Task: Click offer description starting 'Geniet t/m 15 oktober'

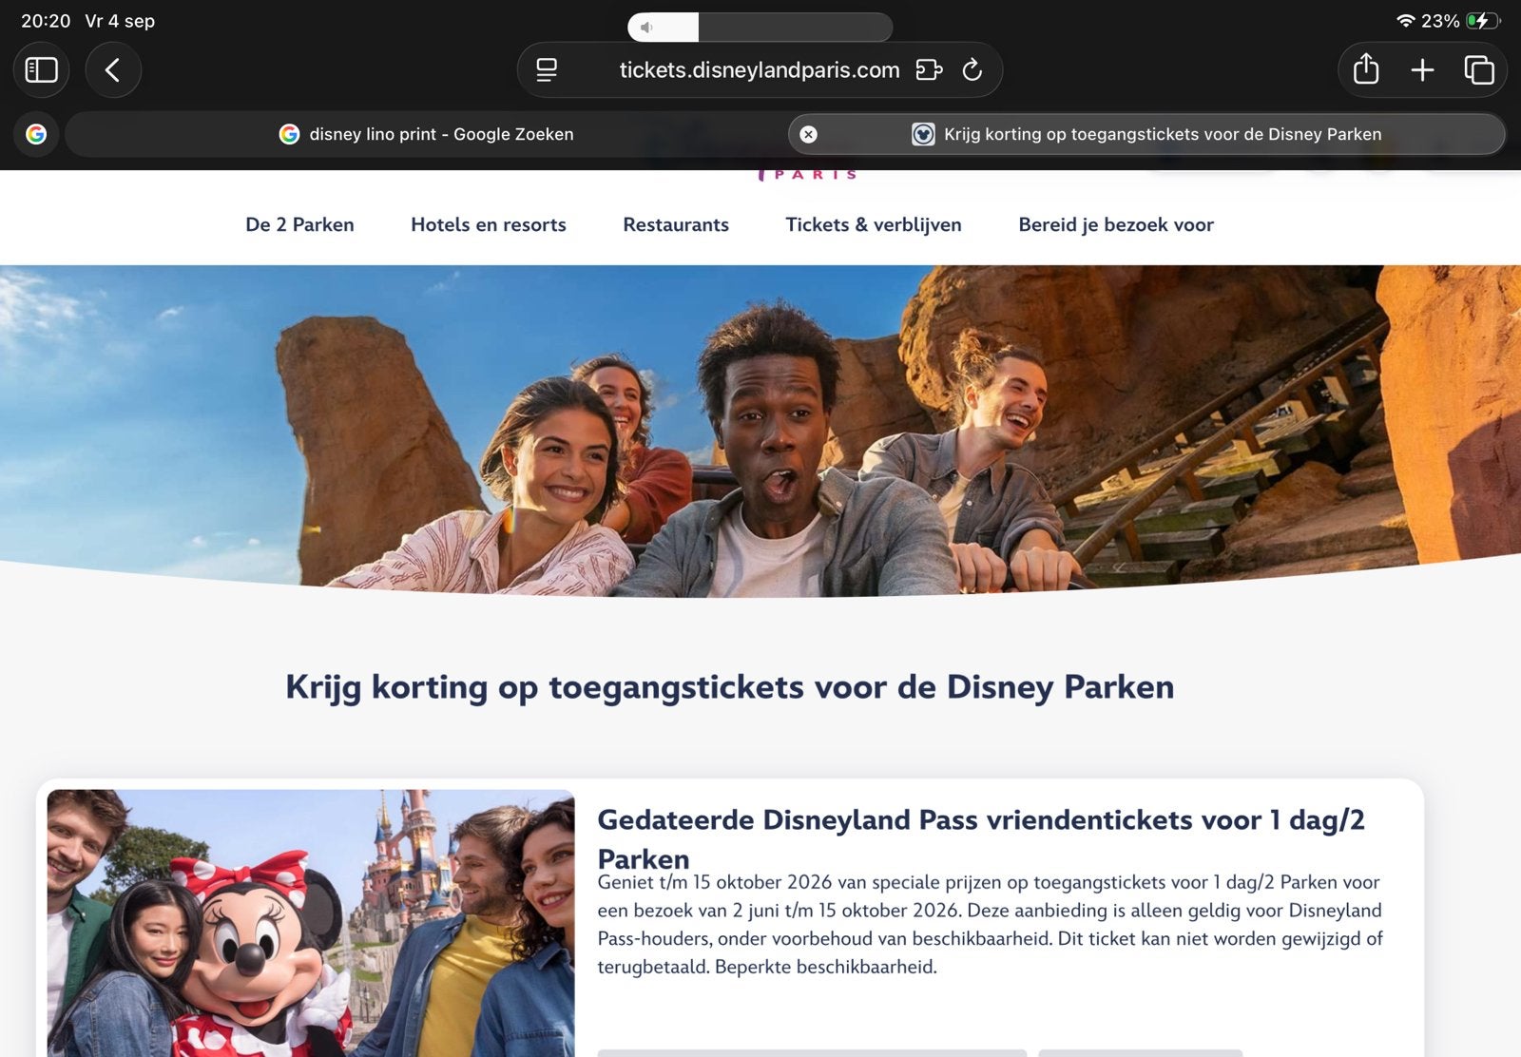Action: pos(990,924)
